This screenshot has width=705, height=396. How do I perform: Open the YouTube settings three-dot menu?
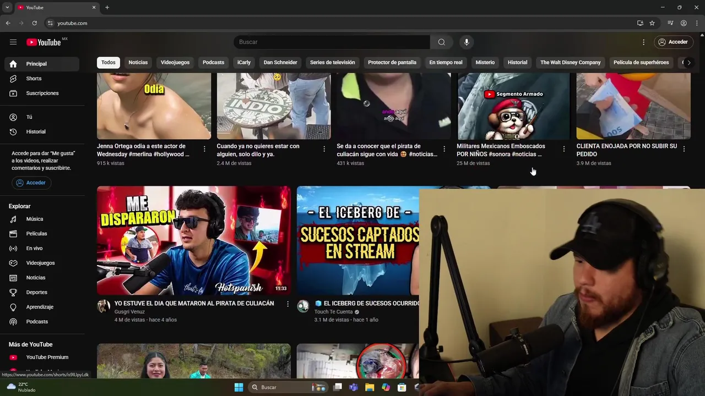click(x=643, y=42)
